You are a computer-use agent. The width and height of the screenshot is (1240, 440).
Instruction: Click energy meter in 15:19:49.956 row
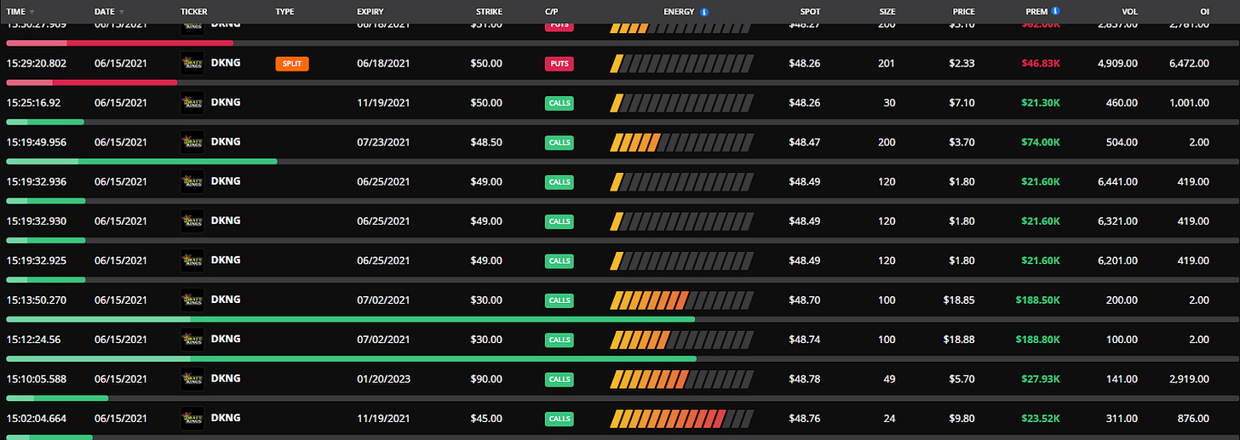point(681,142)
